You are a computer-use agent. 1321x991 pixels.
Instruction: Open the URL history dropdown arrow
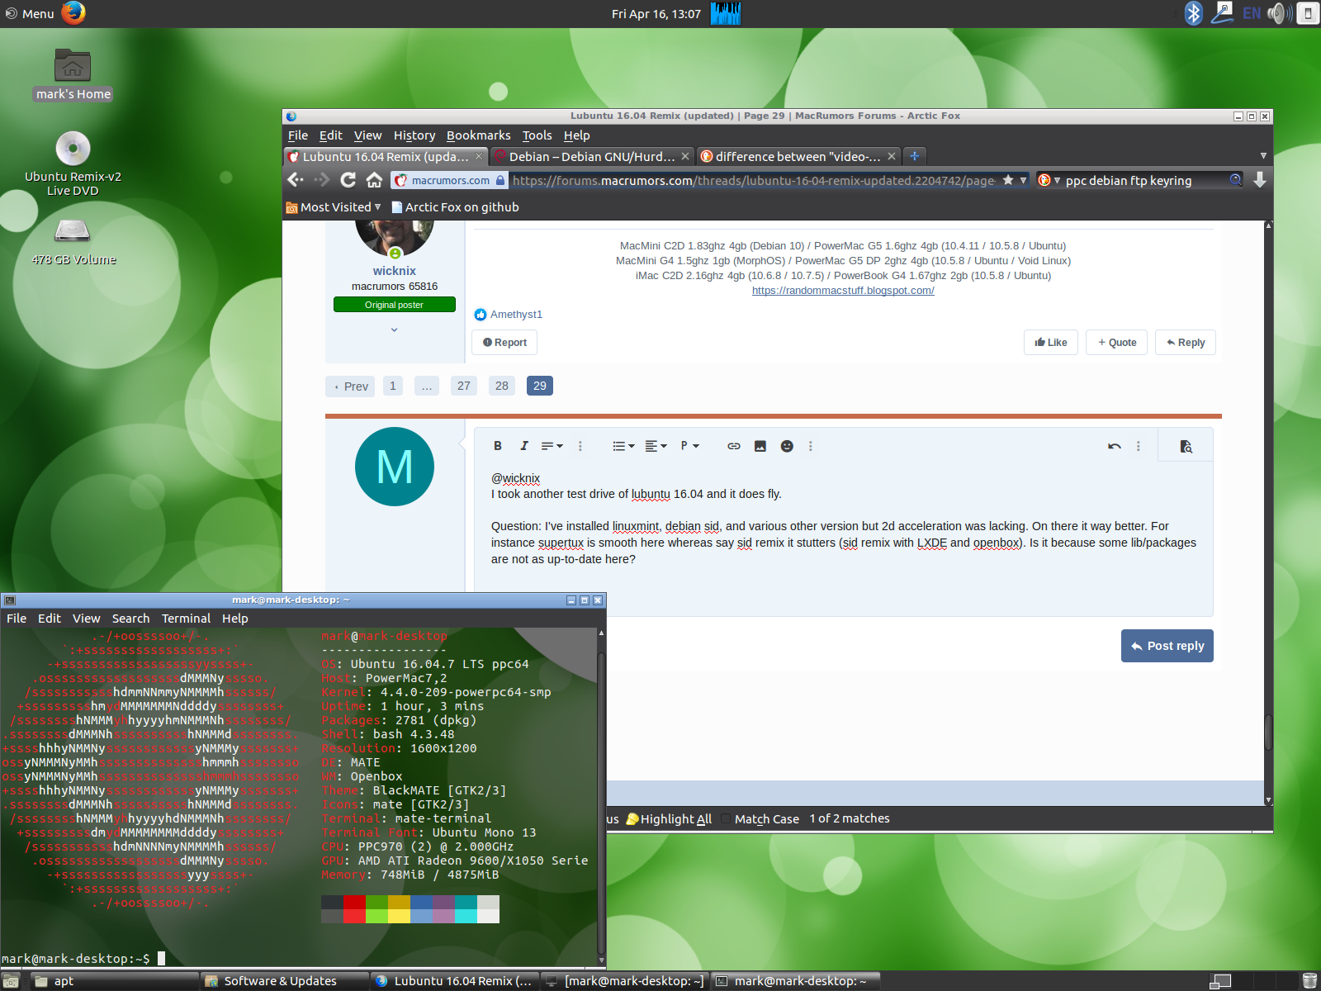pyautogui.click(x=1024, y=180)
